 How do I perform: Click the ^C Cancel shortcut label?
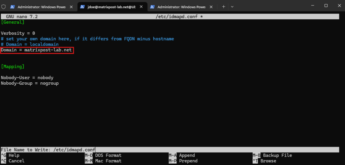pyautogui.click(x=12, y=161)
